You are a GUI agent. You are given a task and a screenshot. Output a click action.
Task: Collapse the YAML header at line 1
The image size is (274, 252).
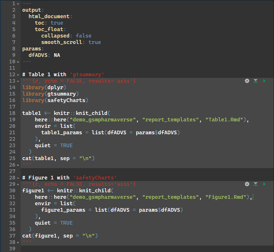coord(18,4)
